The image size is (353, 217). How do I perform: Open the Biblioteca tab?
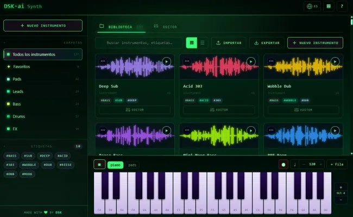(x=121, y=27)
